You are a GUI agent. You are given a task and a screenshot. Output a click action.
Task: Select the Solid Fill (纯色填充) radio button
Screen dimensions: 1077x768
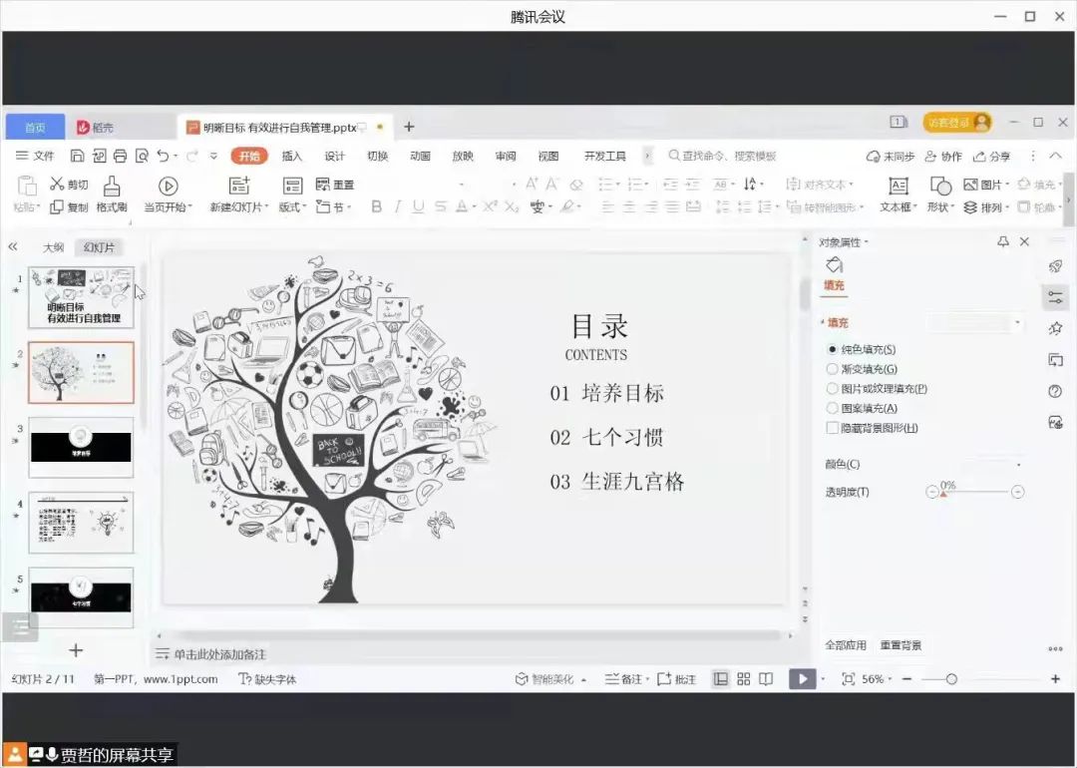point(833,350)
